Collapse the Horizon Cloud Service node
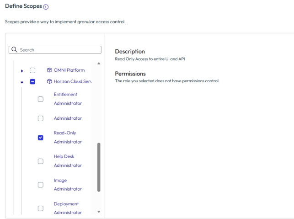Viewport: 294px width, 219px height. click(x=22, y=82)
